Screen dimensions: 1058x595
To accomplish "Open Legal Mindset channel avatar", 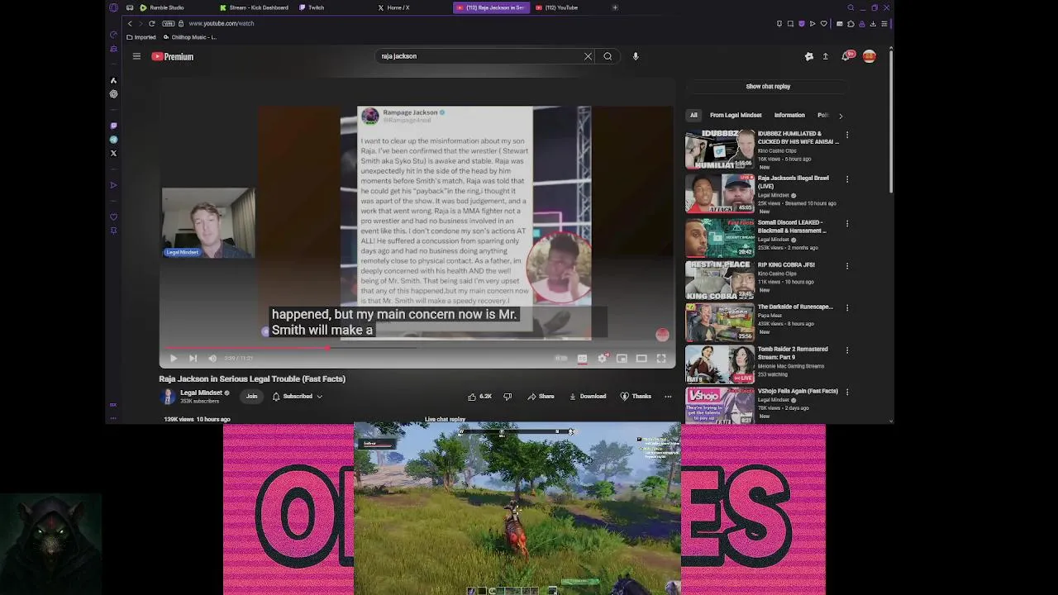I will click(168, 397).
